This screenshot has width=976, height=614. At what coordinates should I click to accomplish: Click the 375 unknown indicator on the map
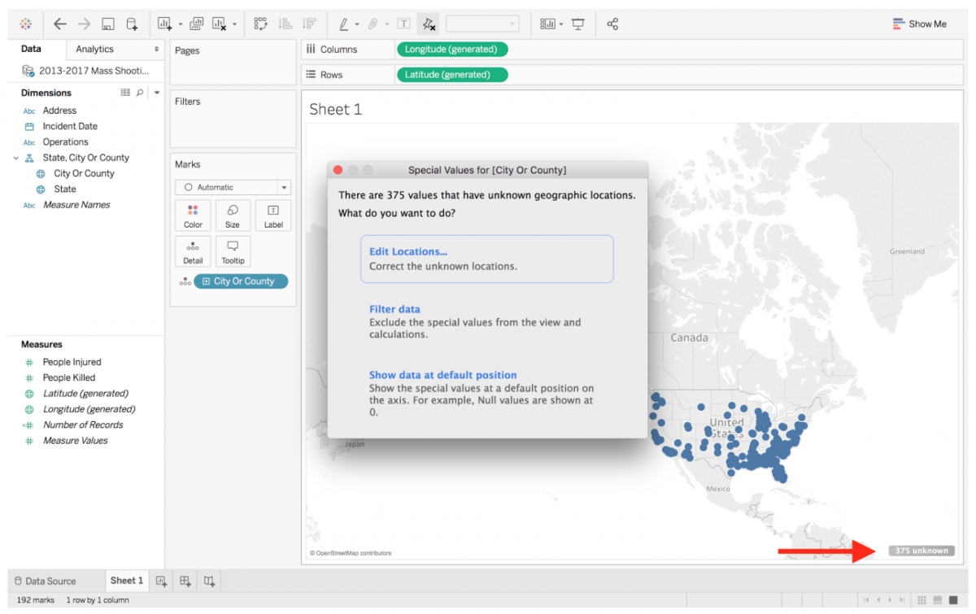tap(921, 550)
